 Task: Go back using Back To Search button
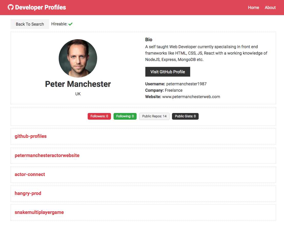[30, 24]
